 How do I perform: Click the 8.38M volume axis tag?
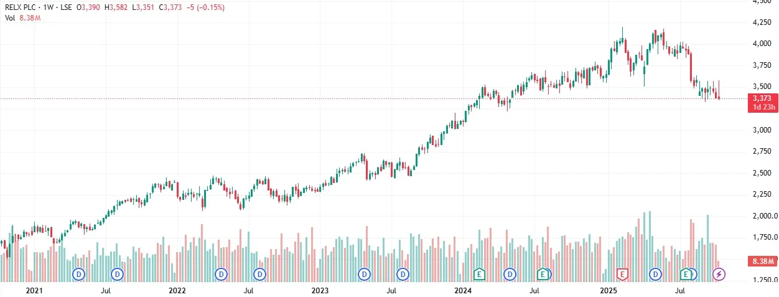762,261
